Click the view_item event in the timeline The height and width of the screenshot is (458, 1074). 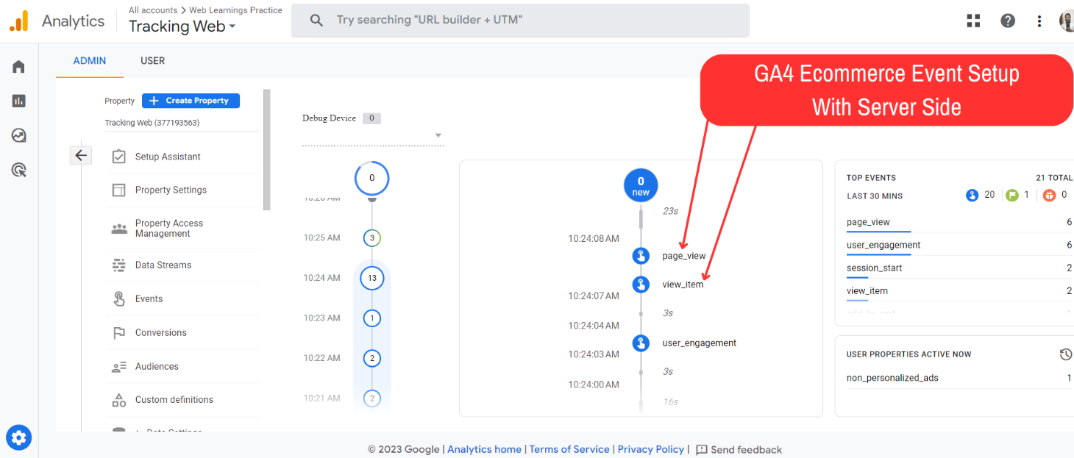(x=682, y=285)
